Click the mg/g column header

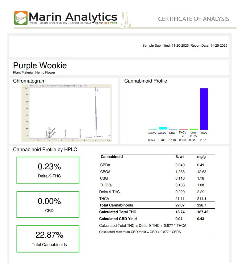click(201, 157)
